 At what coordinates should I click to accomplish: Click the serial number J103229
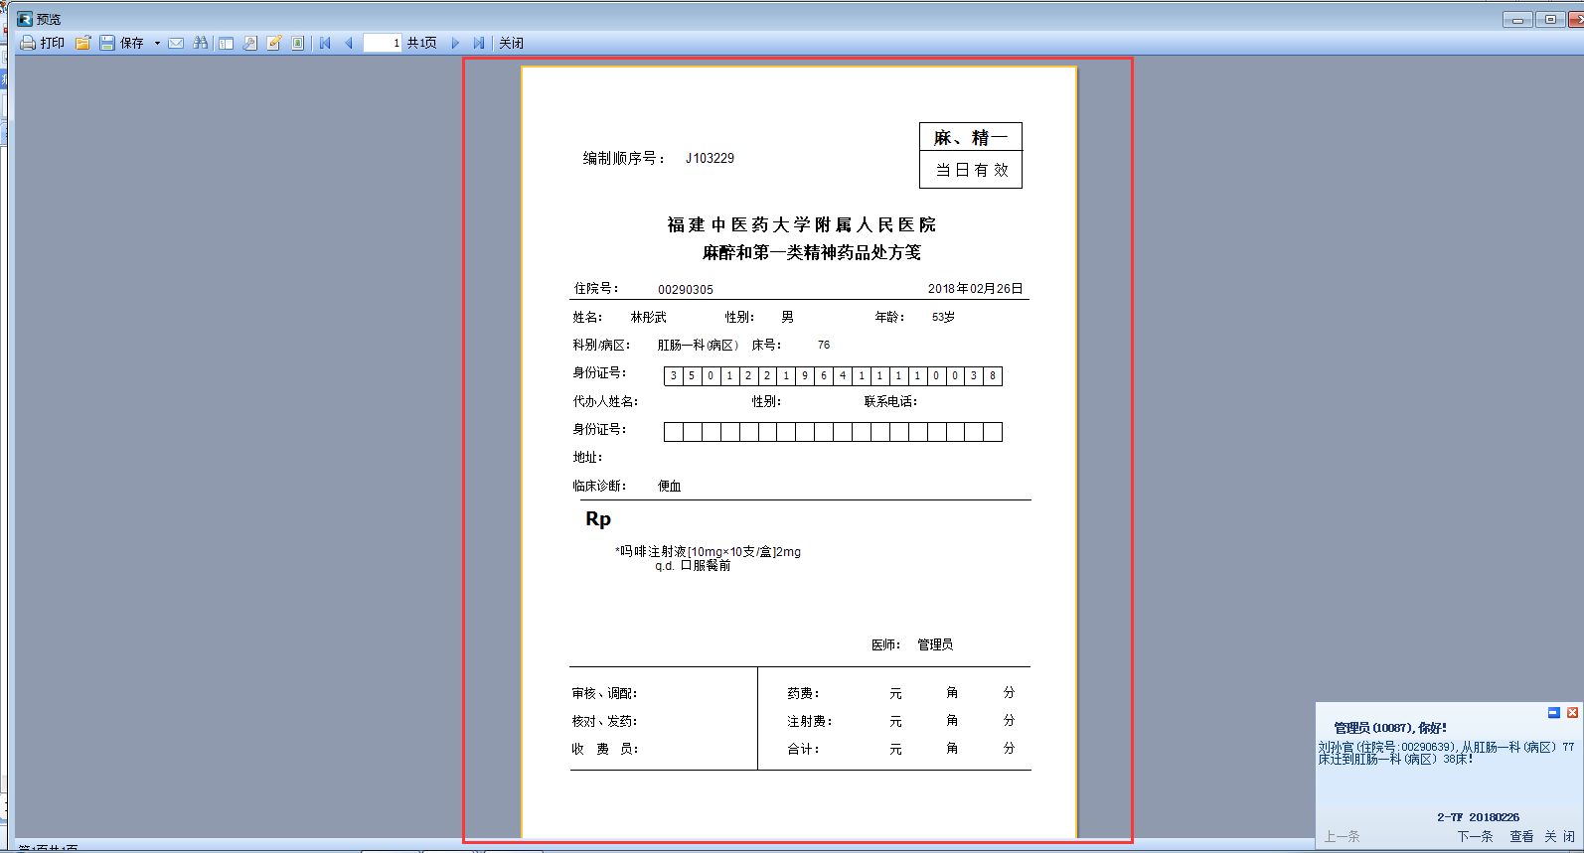tap(710, 158)
